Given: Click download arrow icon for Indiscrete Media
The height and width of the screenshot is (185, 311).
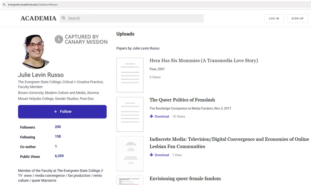Looking at the screenshot, I should [x=151, y=155].
